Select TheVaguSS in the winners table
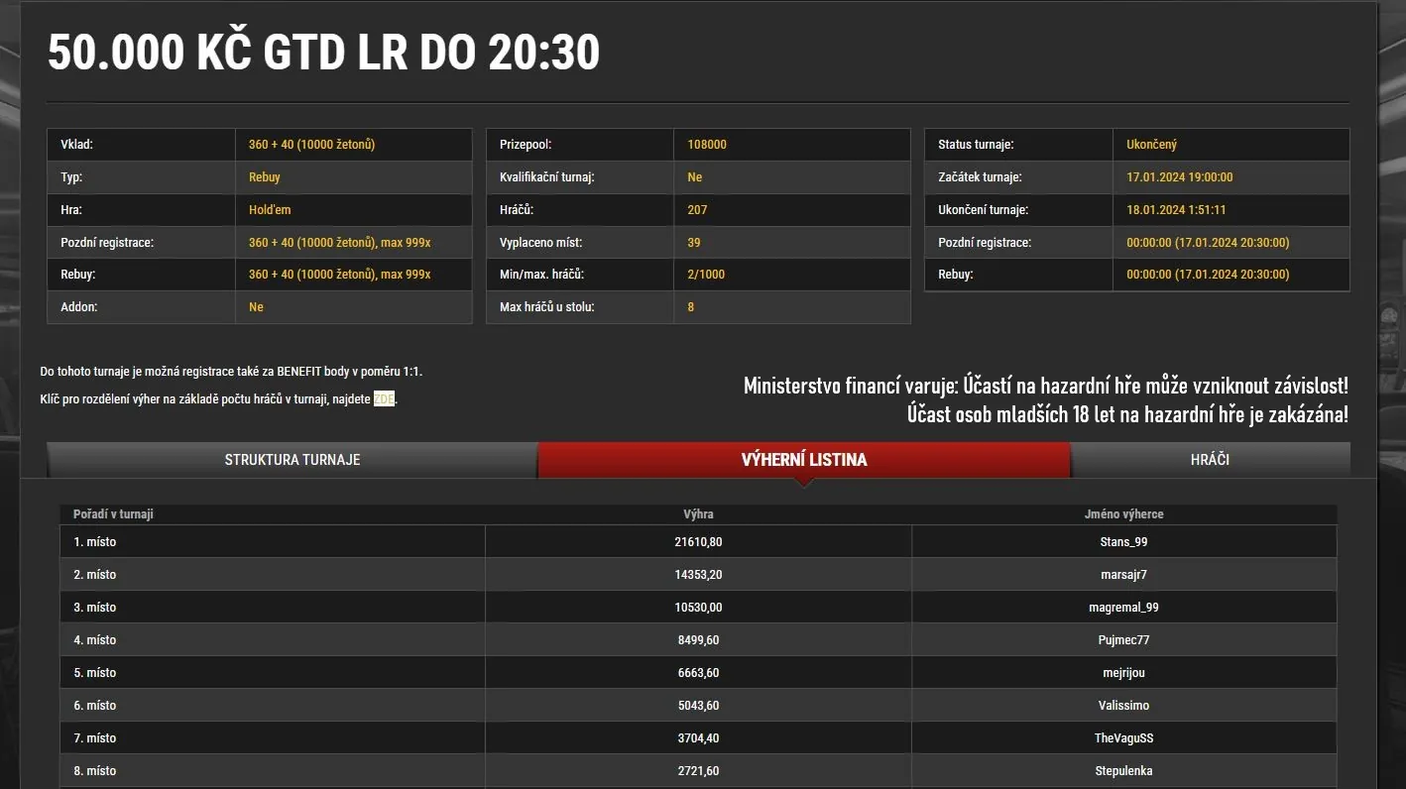 (x=1123, y=738)
